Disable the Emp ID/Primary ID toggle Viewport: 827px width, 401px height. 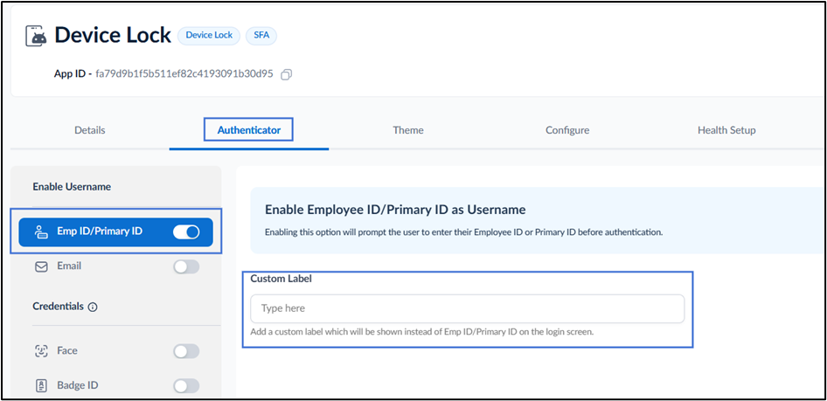186,232
